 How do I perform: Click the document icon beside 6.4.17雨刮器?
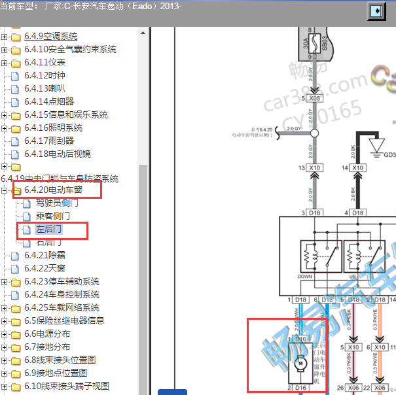click(x=15, y=142)
